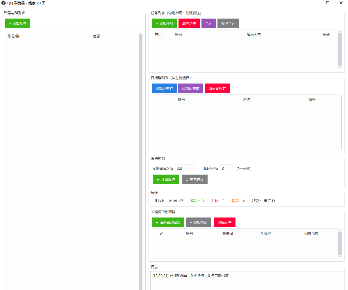Click the 启用 column header in task list
The image size is (348, 290).
point(158,35)
